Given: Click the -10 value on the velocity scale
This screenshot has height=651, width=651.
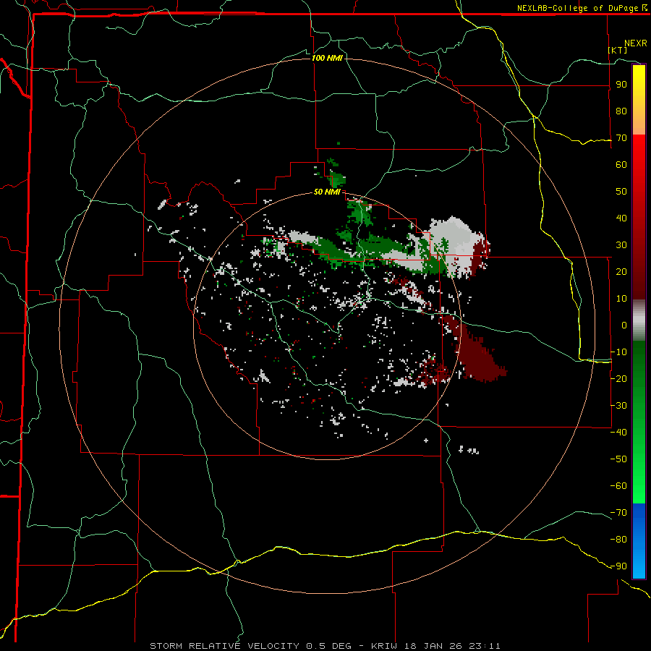Looking at the screenshot, I should click(618, 352).
